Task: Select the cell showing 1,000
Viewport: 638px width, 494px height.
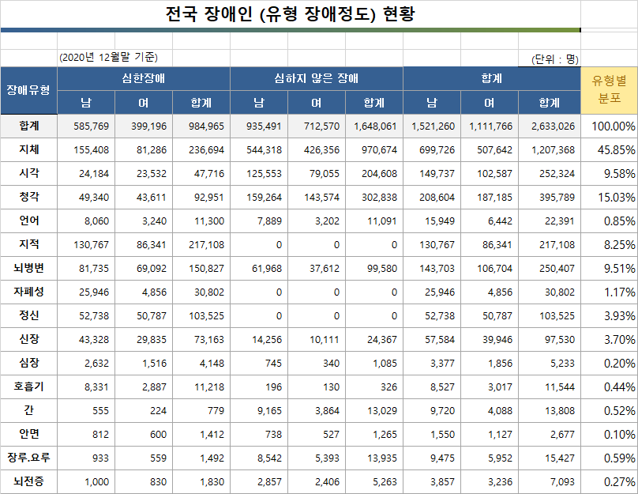Action: pyautogui.click(x=86, y=481)
